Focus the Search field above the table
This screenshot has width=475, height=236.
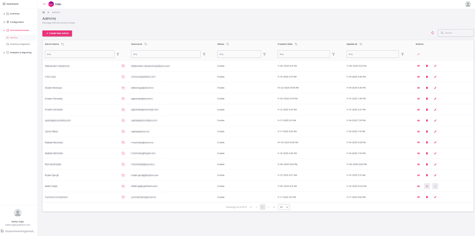(456, 33)
